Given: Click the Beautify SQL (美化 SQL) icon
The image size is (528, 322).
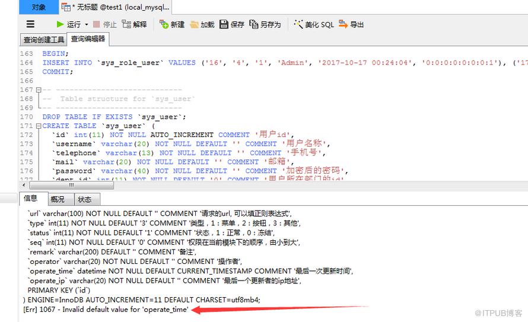Looking at the screenshot, I should coord(298,24).
